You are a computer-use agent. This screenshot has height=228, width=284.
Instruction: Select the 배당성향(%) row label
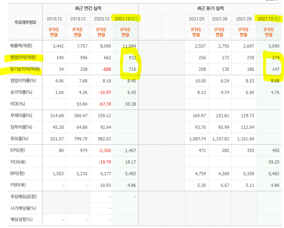click(22, 220)
